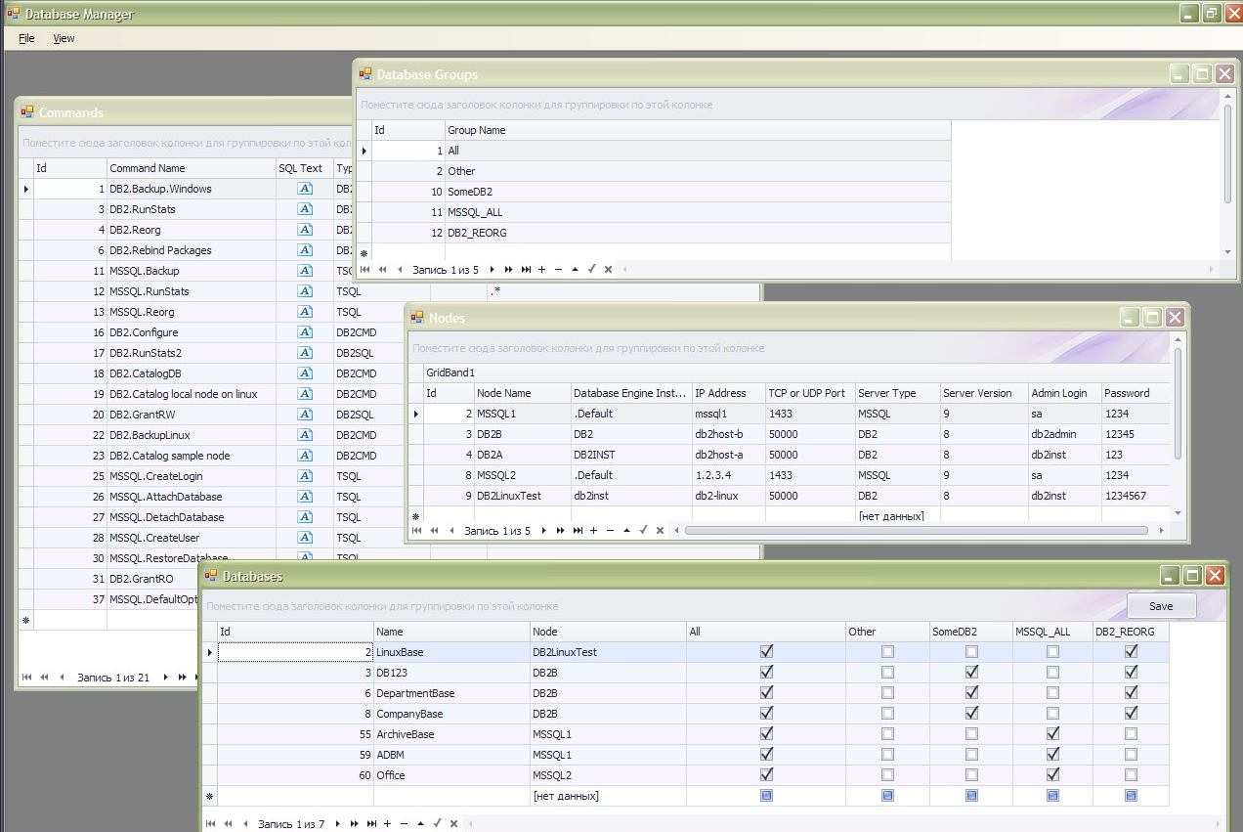Add new record in Databases navigator
This screenshot has width=1243, height=832.
tap(388, 824)
